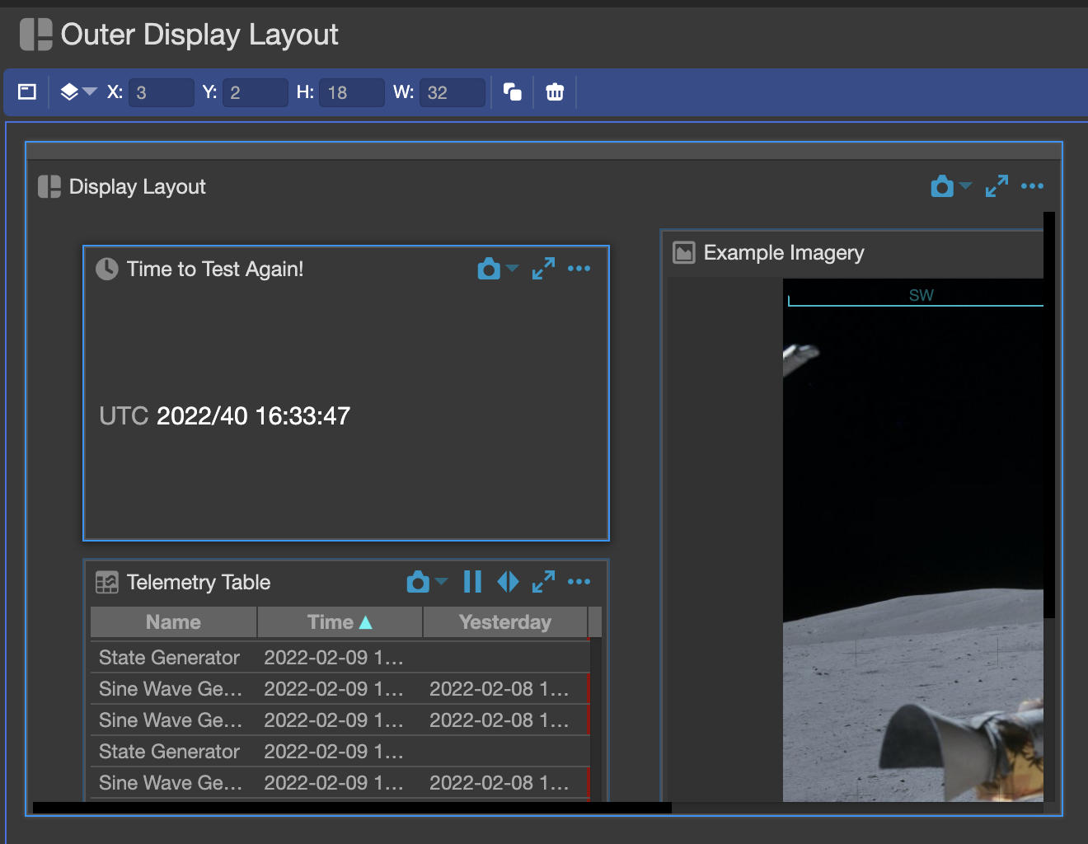The height and width of the screenshot is (844, 1088).
Task: Open Telemetry Table three-dot actions menu
Action: [x=579, y=582]
